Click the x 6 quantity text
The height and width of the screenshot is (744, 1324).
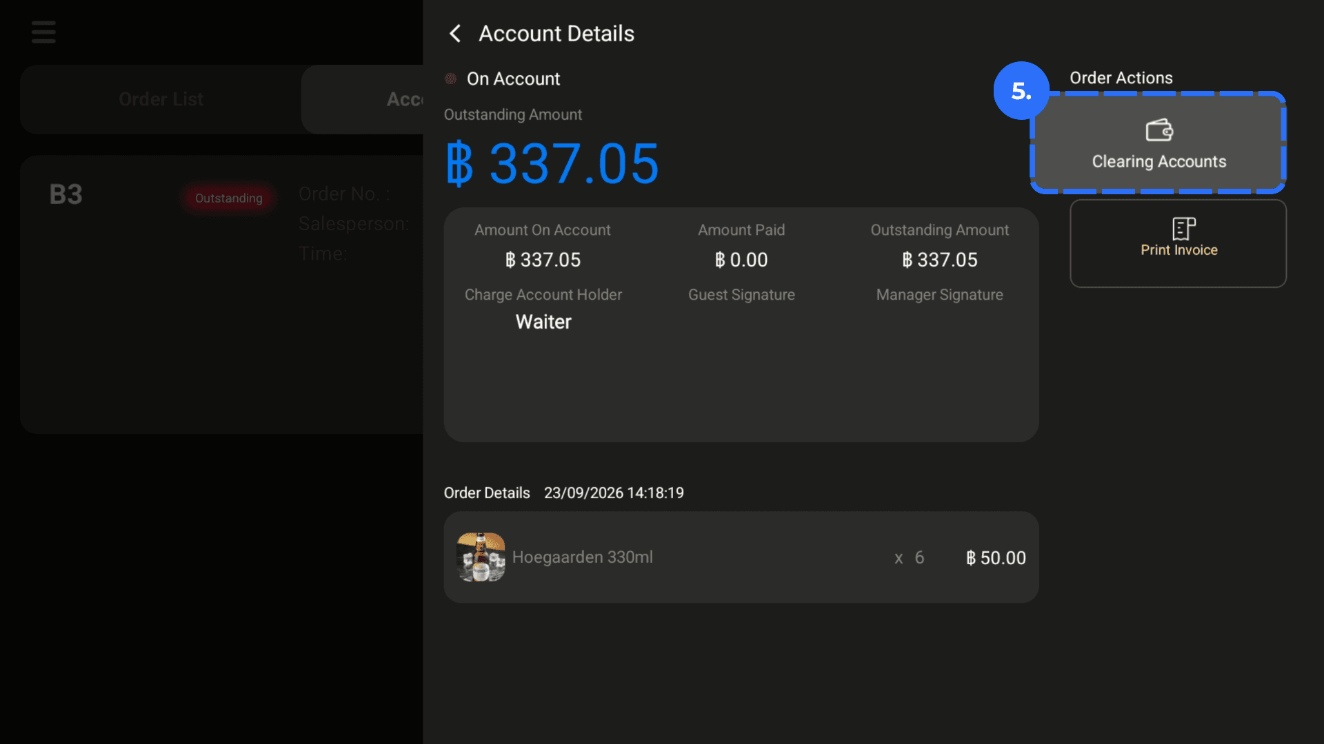pos(909,558)
